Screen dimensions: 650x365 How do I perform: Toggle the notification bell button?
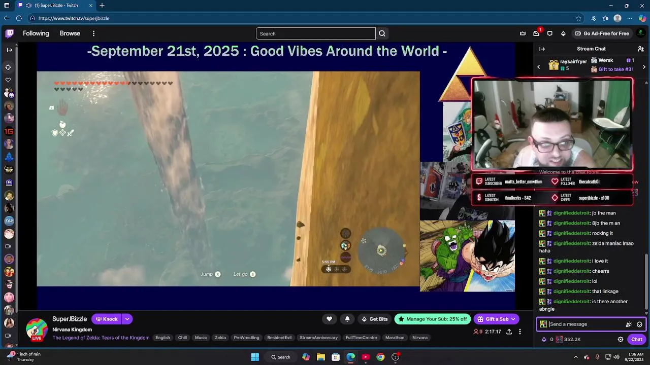[x=347, y=319]
